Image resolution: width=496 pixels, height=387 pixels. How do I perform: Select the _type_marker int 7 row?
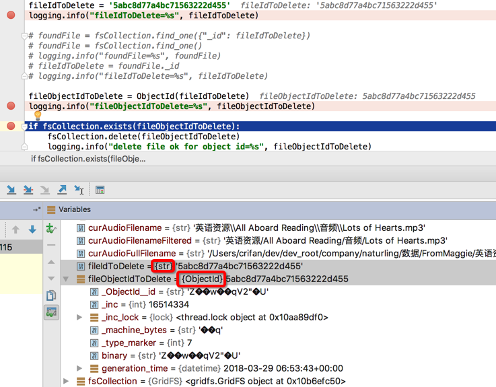pyautogui.click(x=278, y=343)
